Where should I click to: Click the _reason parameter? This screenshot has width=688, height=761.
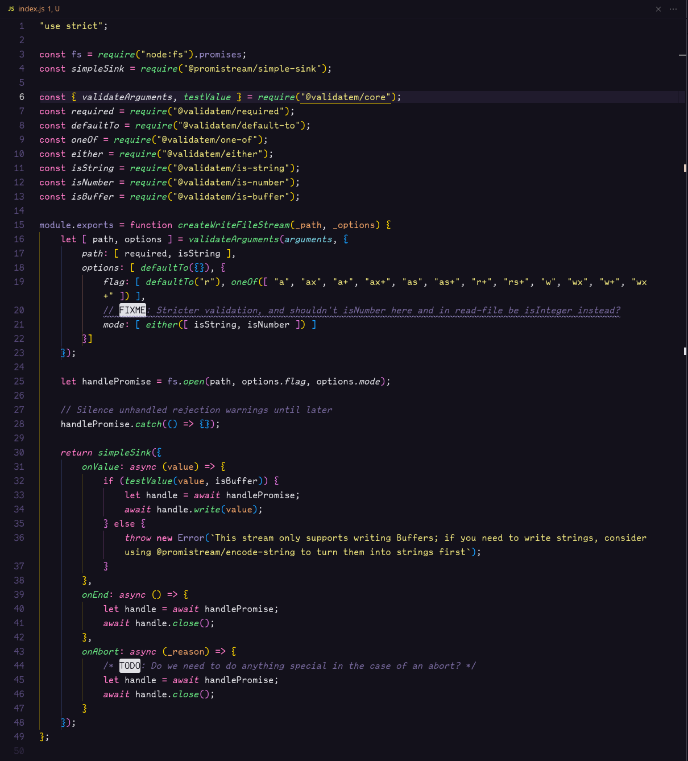pos(186,651)
